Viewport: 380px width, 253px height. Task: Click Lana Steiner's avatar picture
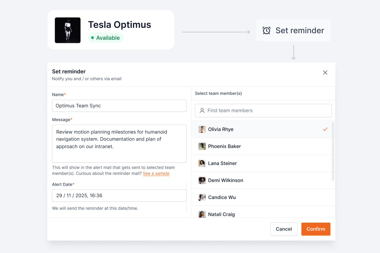[x=202, y=163]
